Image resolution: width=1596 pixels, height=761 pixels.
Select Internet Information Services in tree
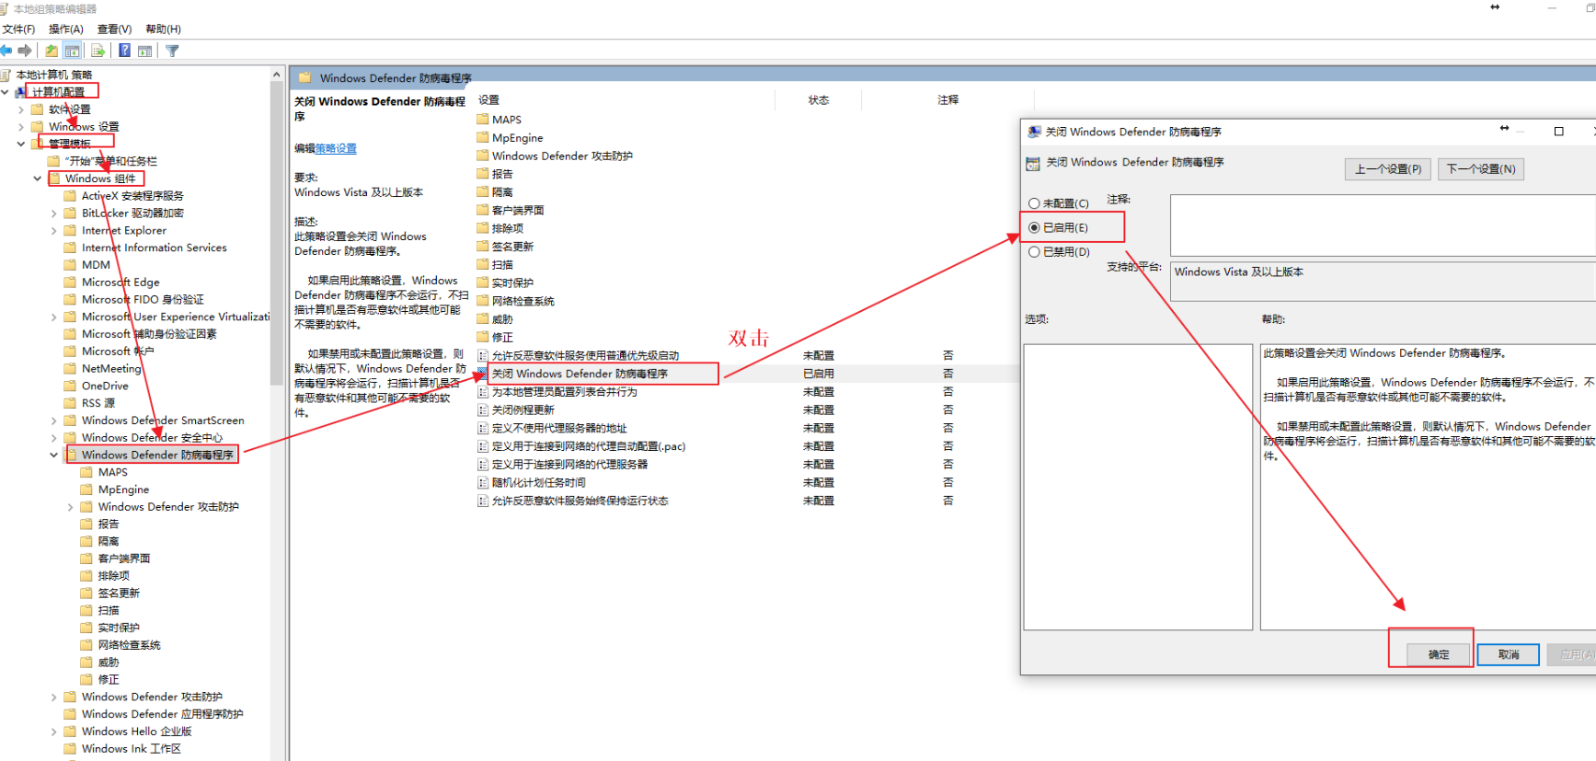point(154,248)
